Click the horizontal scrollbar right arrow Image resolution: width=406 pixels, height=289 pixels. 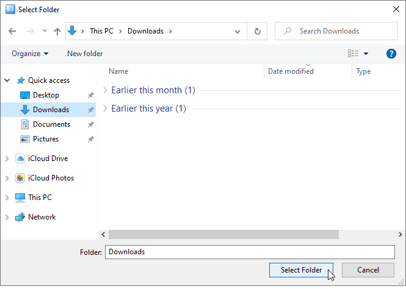pyautogui.click(x=401, y=235)
